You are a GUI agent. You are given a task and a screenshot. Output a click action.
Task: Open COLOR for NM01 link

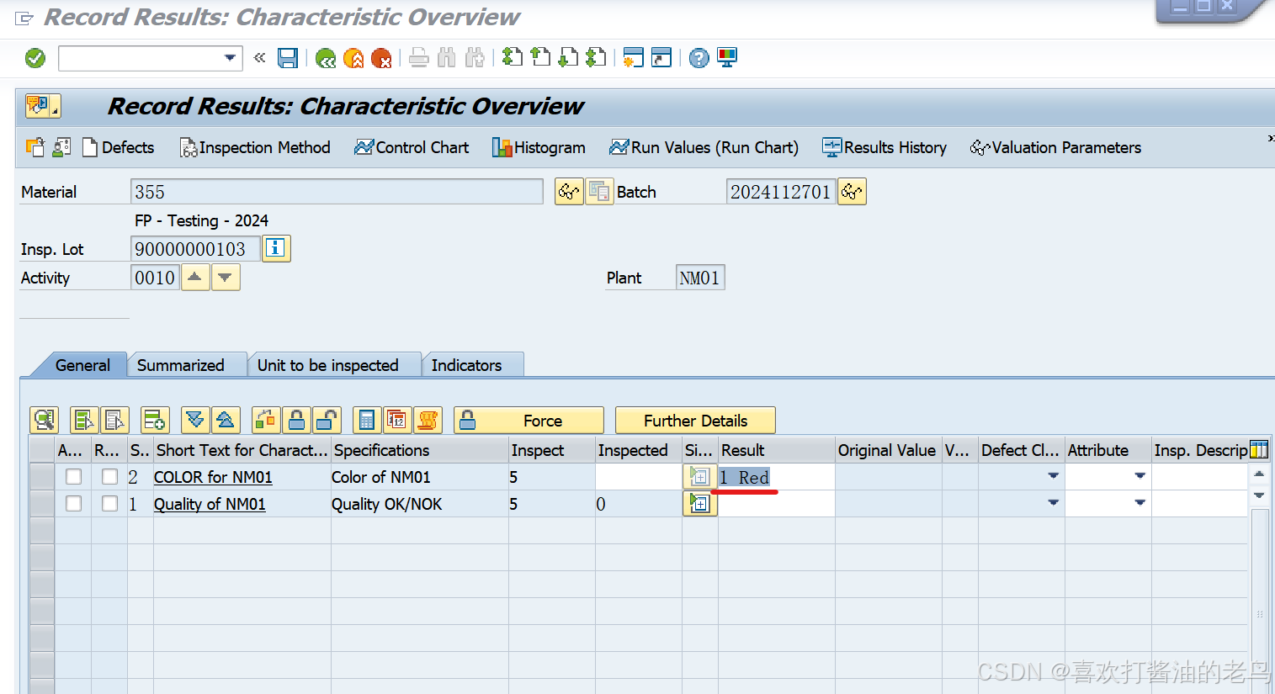(213, 477)
